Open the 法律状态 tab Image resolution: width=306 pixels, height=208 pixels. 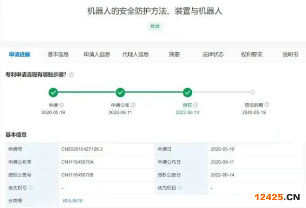[213, 55]
